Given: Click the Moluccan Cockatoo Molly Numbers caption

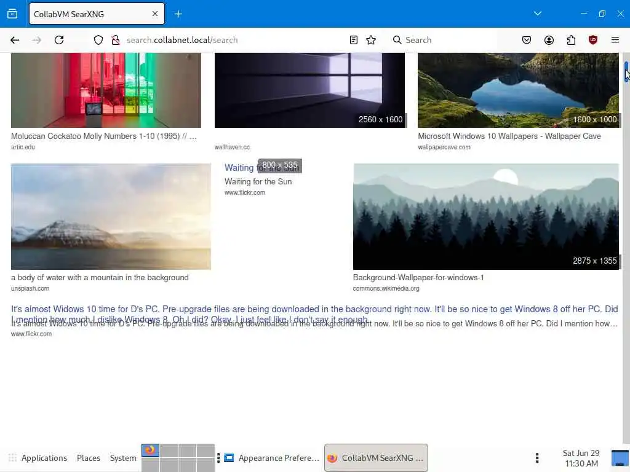Looking at the screenshot, I should click(x=103, y=136).
